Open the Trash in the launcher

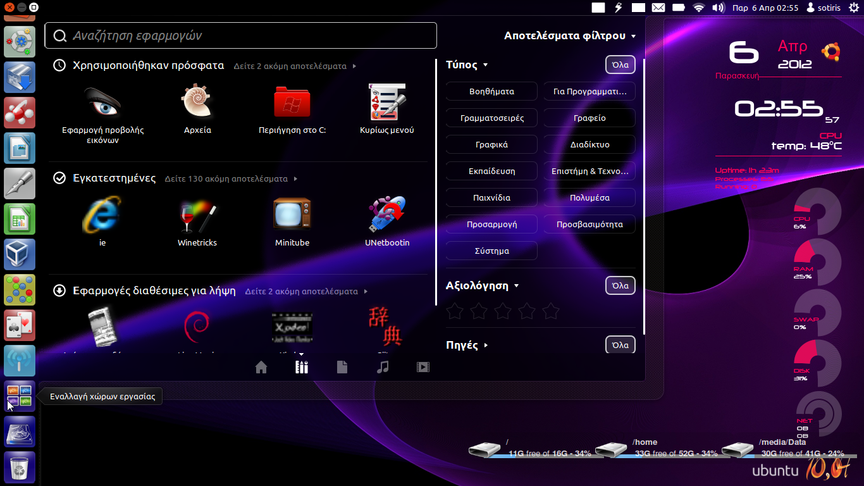20,467
